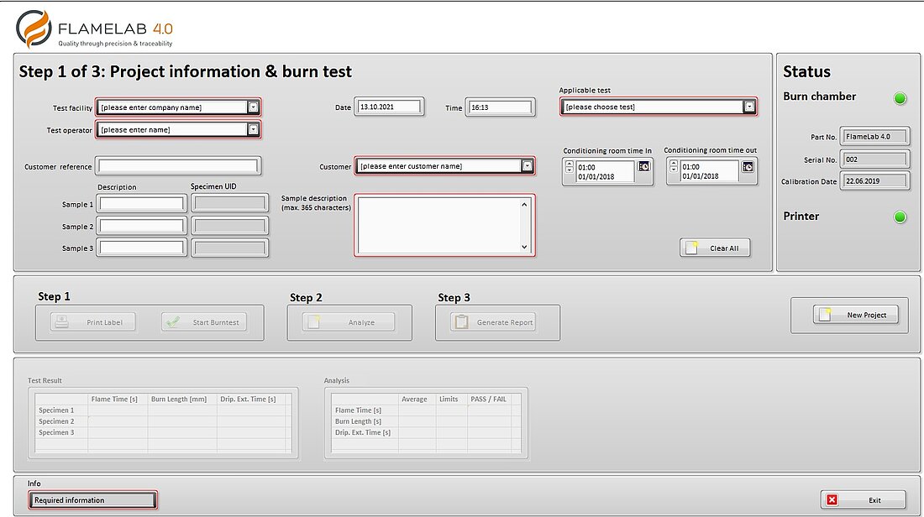Click the Print Label button
Screen dimensions: 924x517
coord(92,322)
